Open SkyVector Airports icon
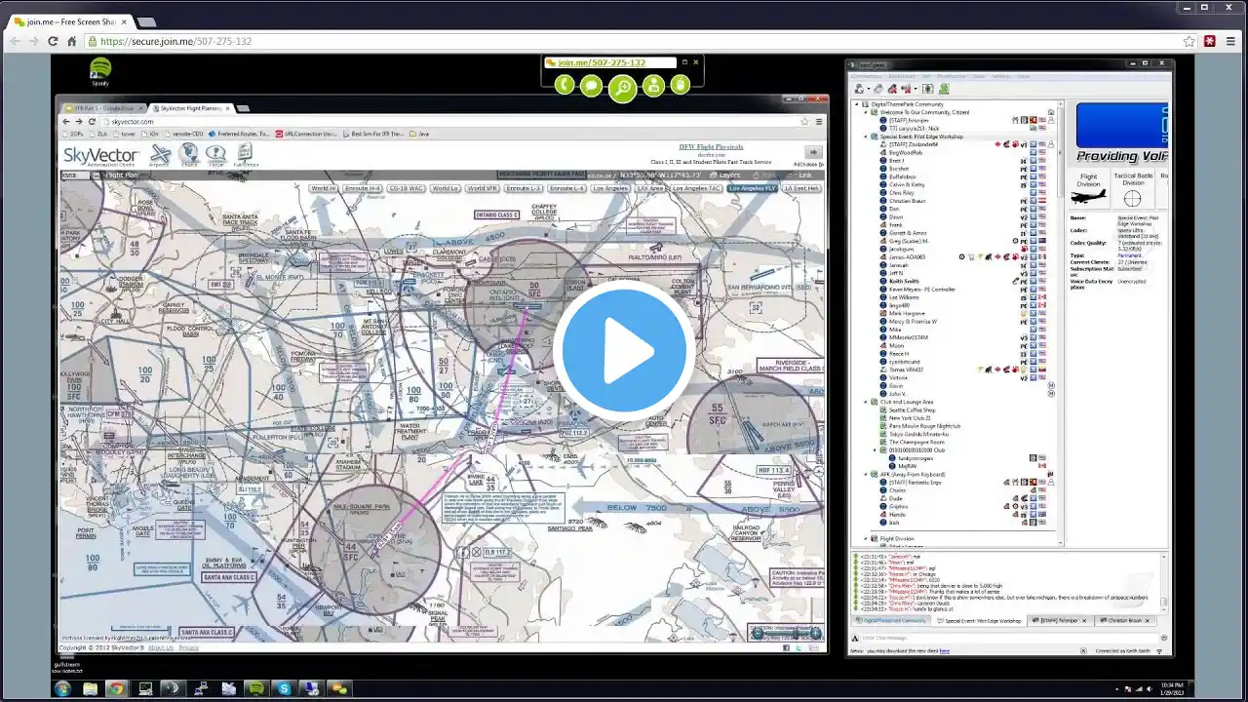Screen dimensions: 1248x702 click(x=161, y=155)
